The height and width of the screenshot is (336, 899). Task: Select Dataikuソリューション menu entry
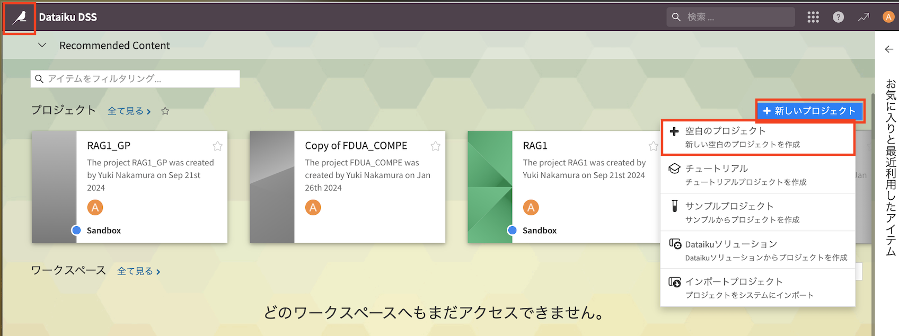pyautogui.click(x=757, y=250)
